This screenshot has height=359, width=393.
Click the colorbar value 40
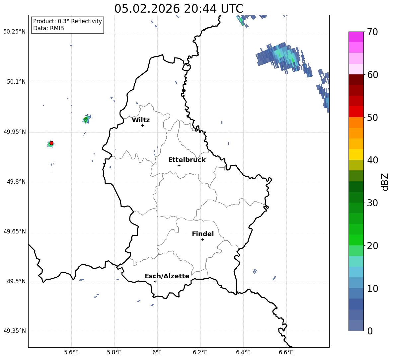click(372, 160)
